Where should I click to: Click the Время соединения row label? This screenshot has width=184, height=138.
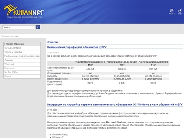(x=57, y=79)
